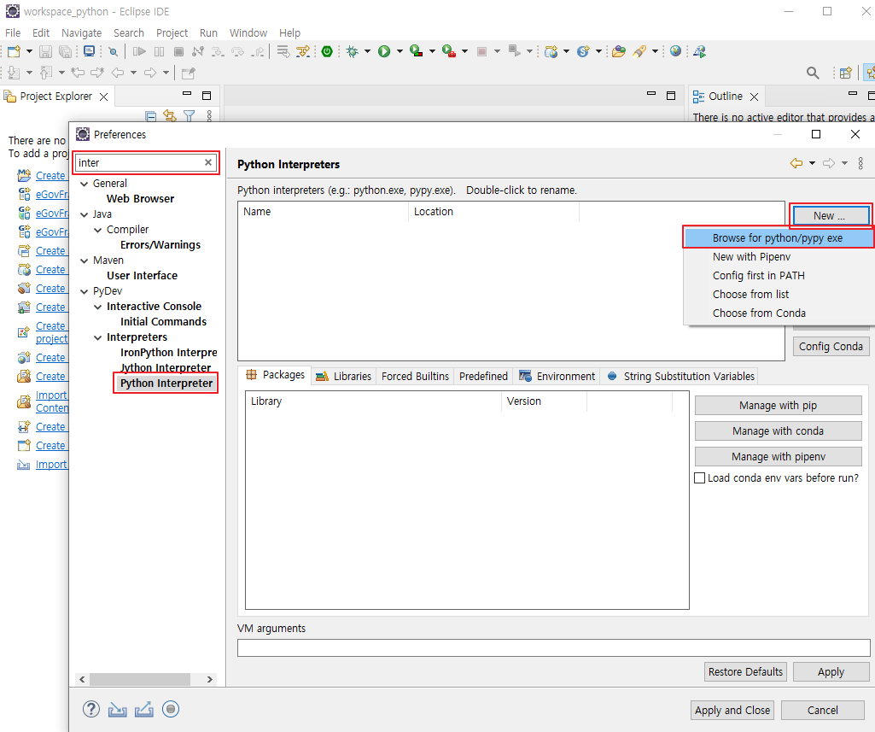Click Collapse All icon in Project Explorer
The width and height of the screenshot is (875, 732).
tap(150, 116)
